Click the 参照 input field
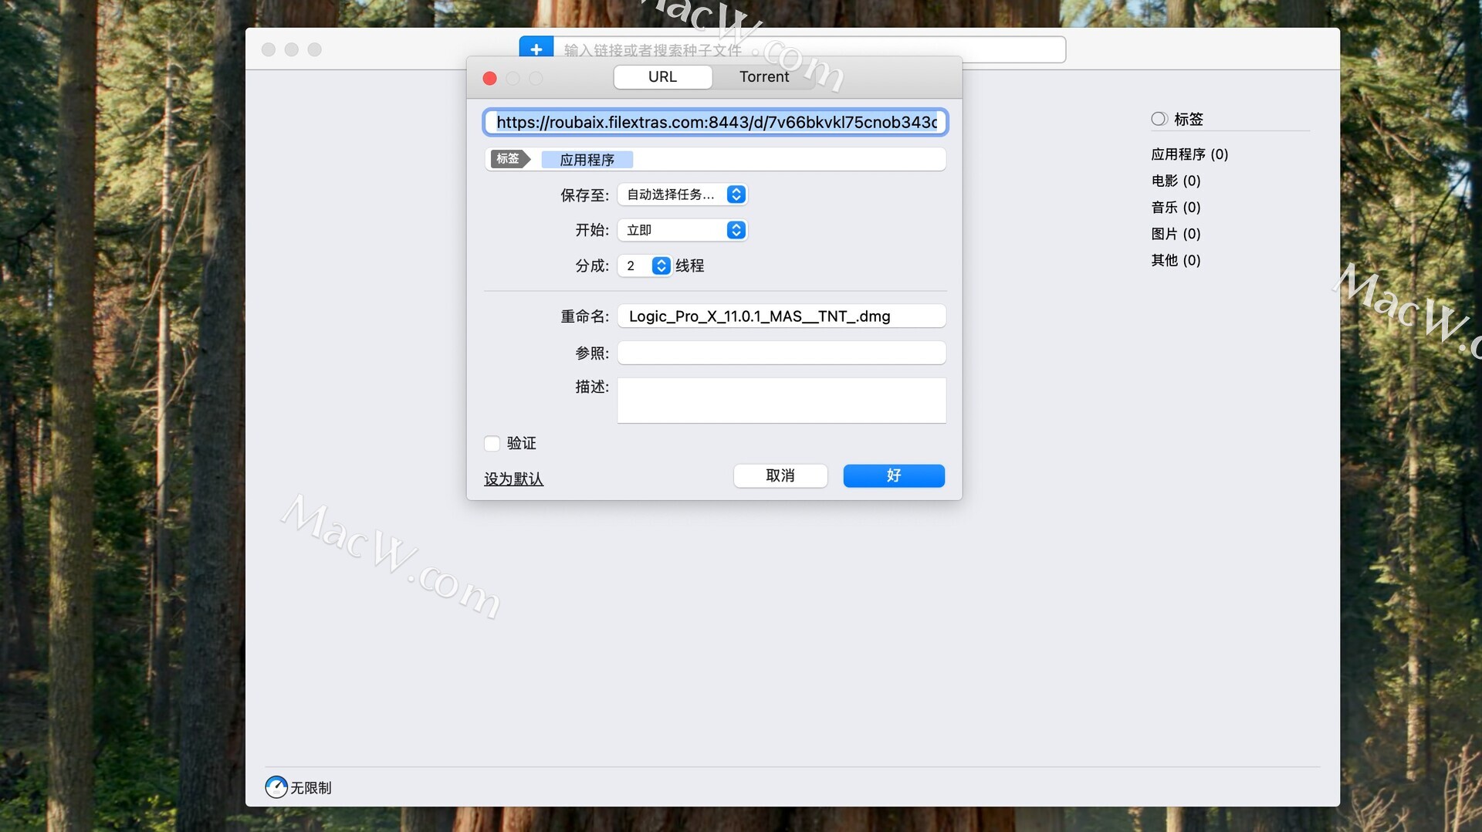Viewport: 1482px width, 832px height. [x=781, y=353]
